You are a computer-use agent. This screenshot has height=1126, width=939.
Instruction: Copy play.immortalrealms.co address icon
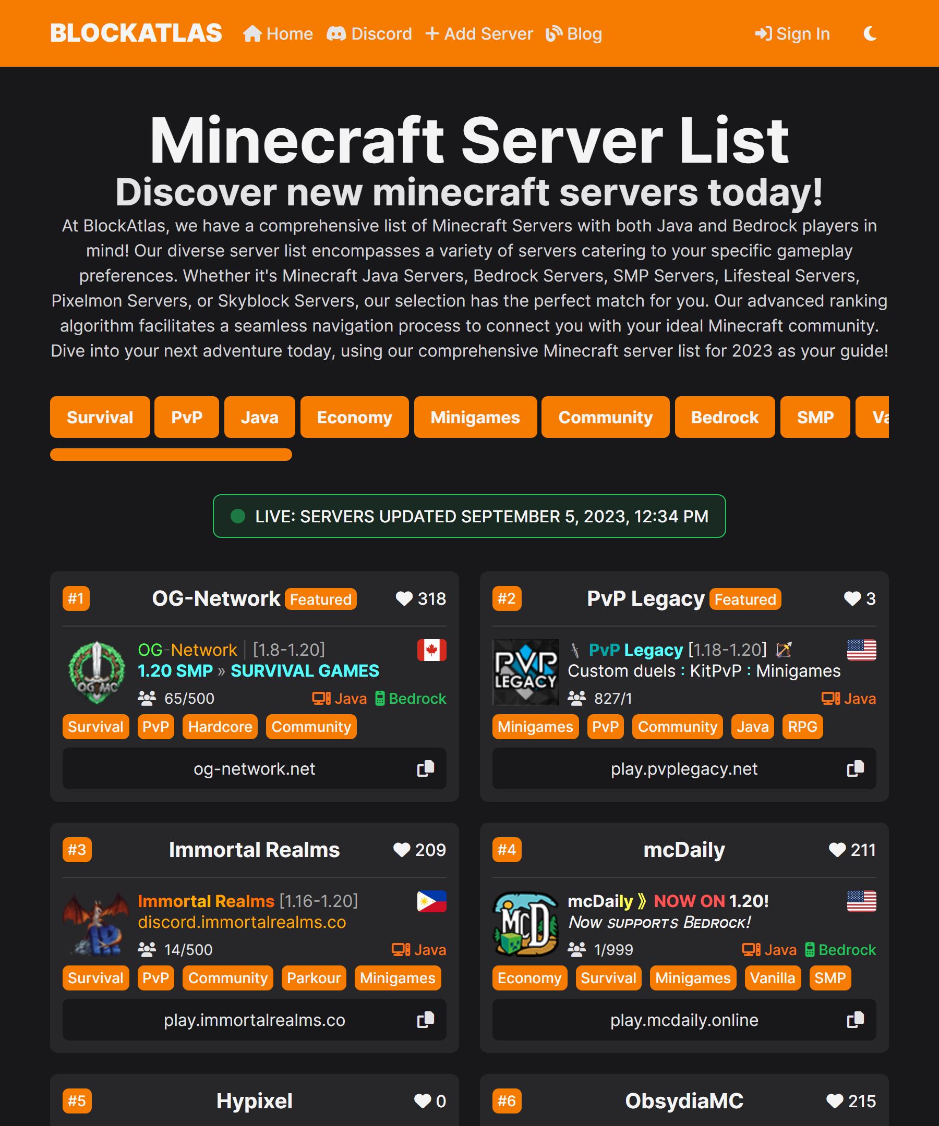click(x=426, y=1019)
